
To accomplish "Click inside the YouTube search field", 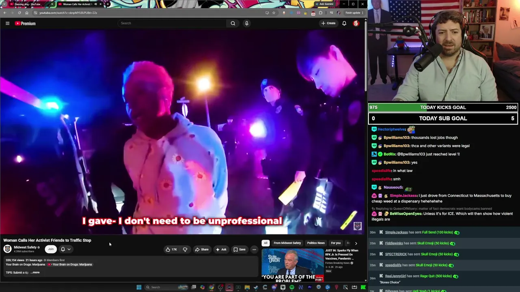I will pos(172,23).
